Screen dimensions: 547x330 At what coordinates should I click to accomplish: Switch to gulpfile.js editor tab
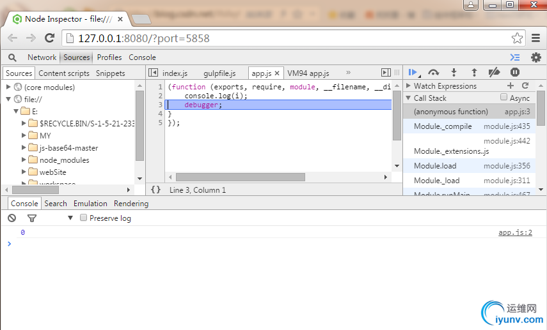pyautogui.click(x=220, y=73)
